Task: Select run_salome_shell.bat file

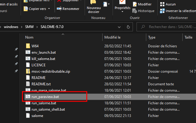Action: click(48, 109)
